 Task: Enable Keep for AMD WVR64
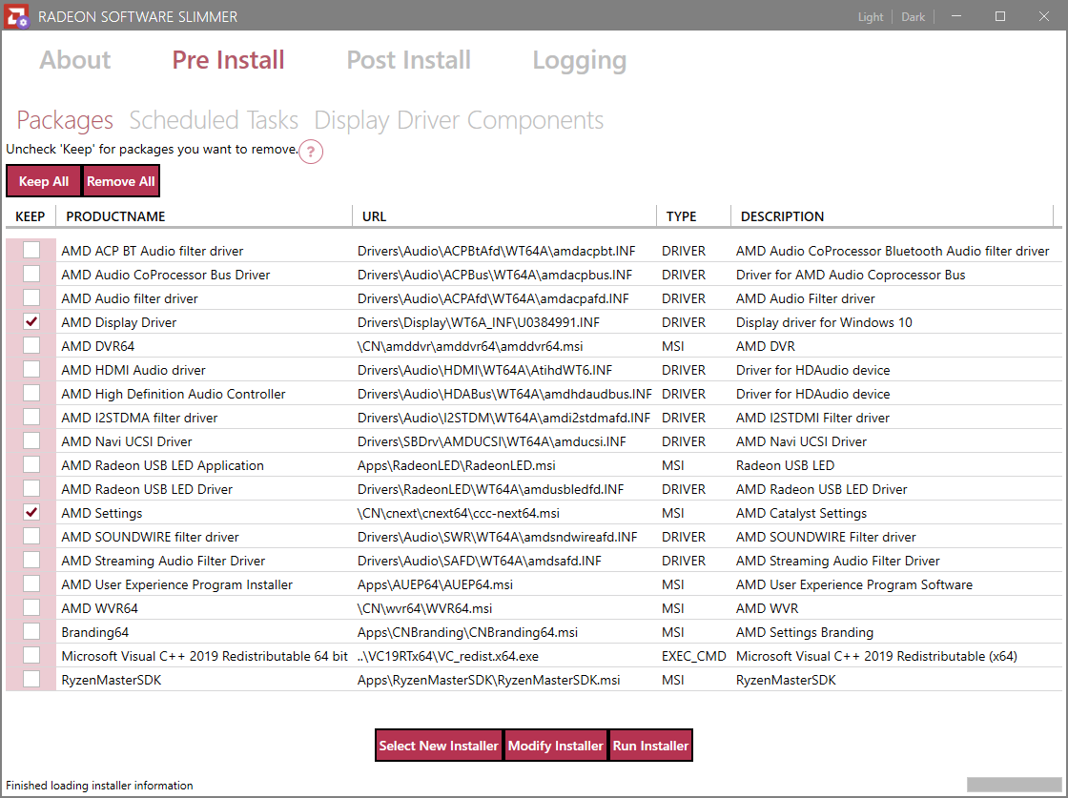point(31,607)
